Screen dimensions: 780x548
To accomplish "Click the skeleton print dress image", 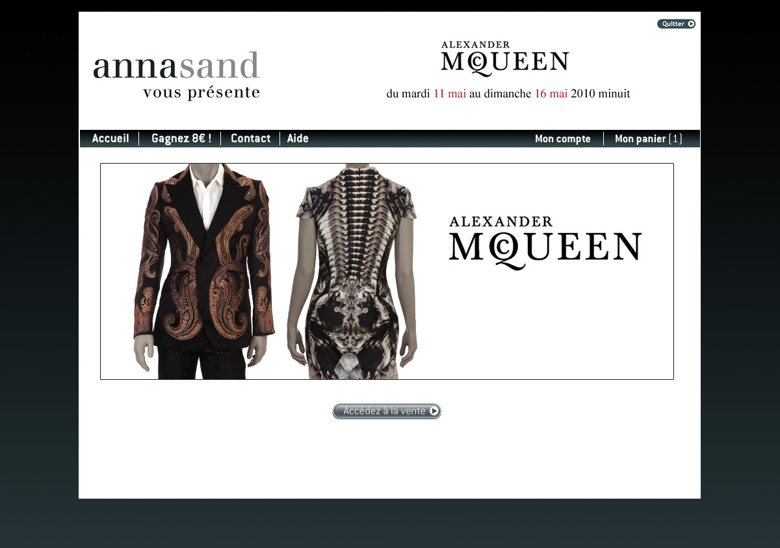I will coord(352,271).
